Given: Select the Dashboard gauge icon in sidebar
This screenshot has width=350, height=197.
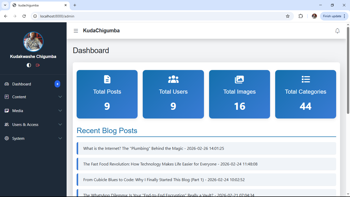Looking at the screenshot, I should 6,84.
